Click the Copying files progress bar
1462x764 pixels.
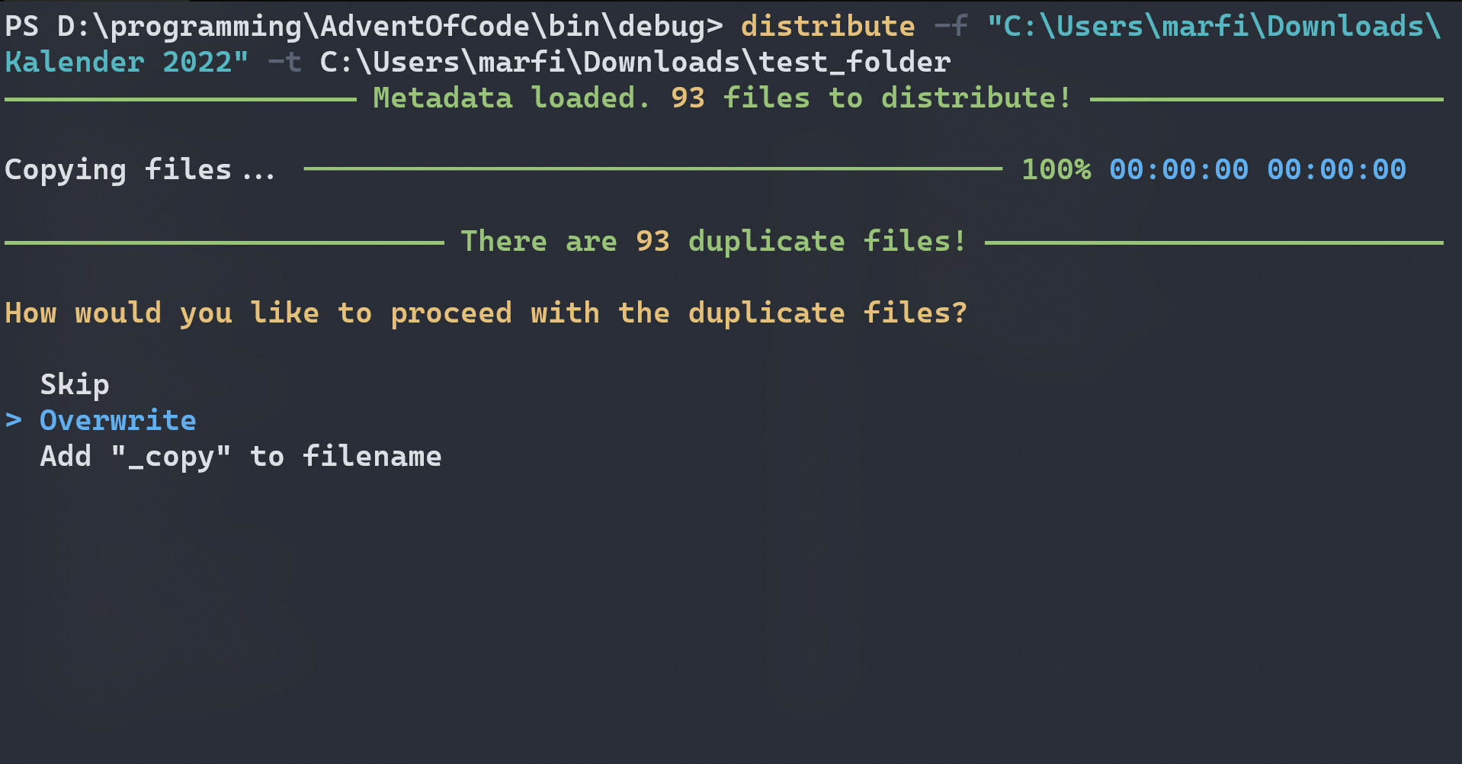tap(652, 169)
